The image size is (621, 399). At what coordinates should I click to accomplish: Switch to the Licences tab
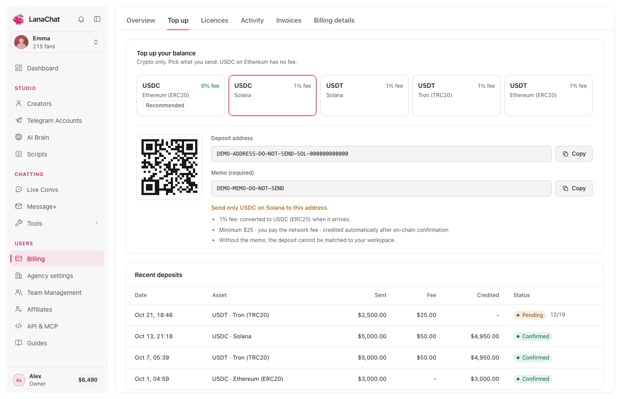215,20
